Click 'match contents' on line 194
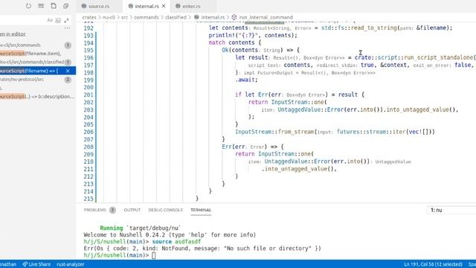The width and height of the screenshot is (476, 268). click(x=231, y=42)
